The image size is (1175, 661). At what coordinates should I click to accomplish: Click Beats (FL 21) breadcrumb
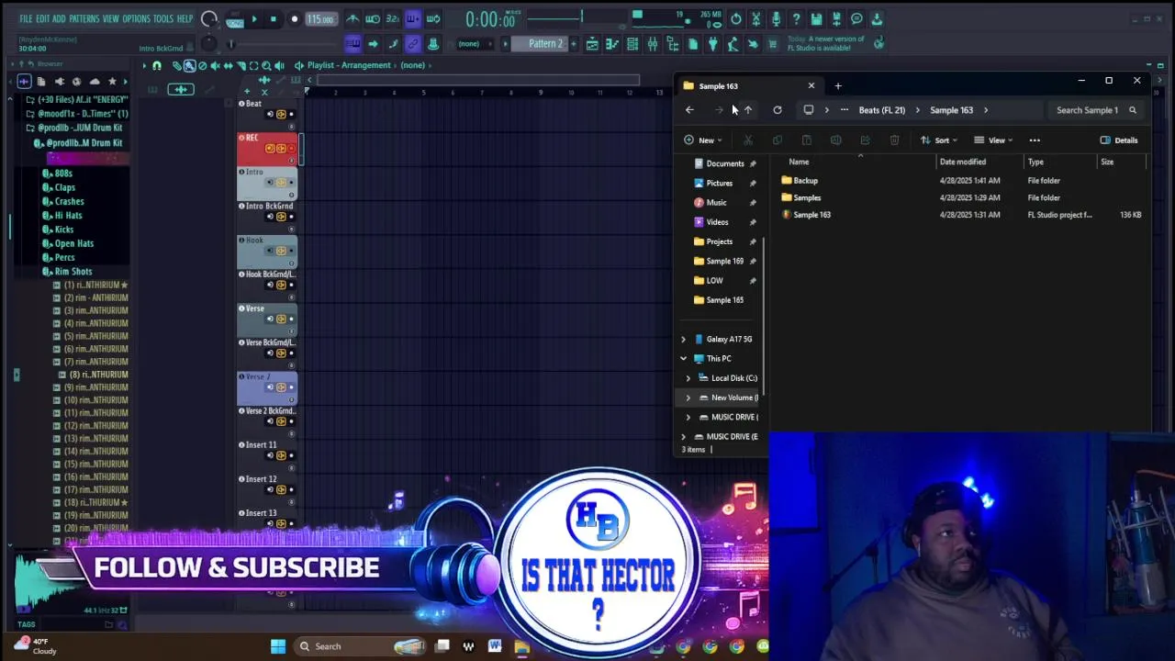click(x=881, y=110)
